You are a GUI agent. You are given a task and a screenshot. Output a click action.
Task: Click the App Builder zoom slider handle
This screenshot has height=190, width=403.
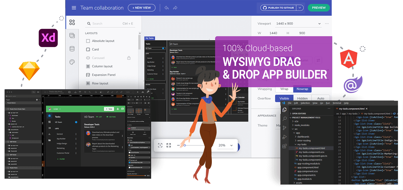(x=185, y=145)
